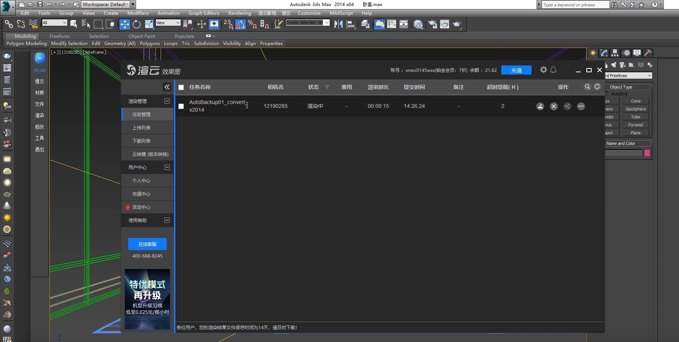Open the reference coordinate View dropdown
The image size is (679, 342).
[168, 23]
